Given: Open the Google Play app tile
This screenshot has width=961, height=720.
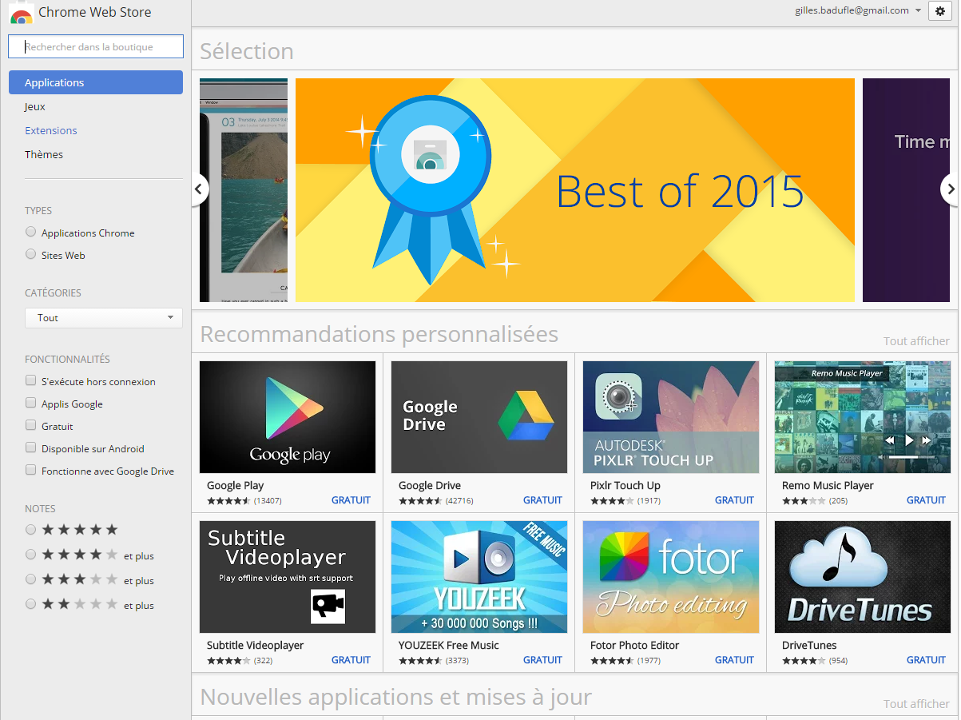Looking at the screenshot, I should 288,417.
